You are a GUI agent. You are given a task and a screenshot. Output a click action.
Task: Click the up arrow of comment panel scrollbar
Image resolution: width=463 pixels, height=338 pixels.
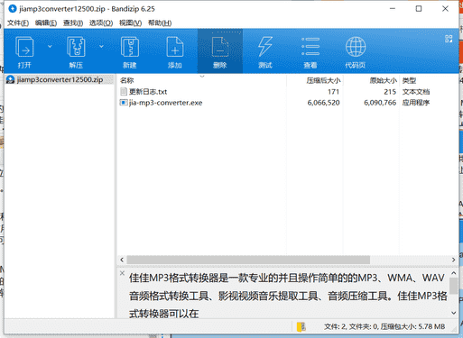(x=454, y=273)
